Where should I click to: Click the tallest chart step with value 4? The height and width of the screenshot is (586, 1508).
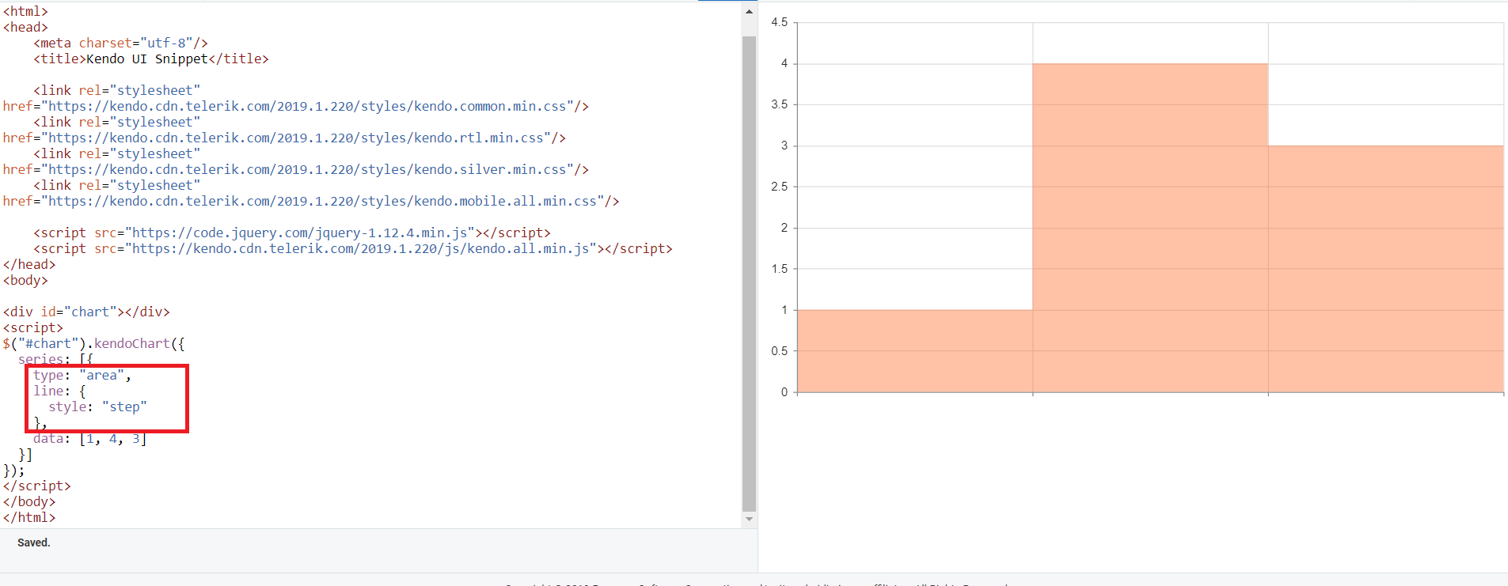pyautogui.click(x=1149, y=228)
